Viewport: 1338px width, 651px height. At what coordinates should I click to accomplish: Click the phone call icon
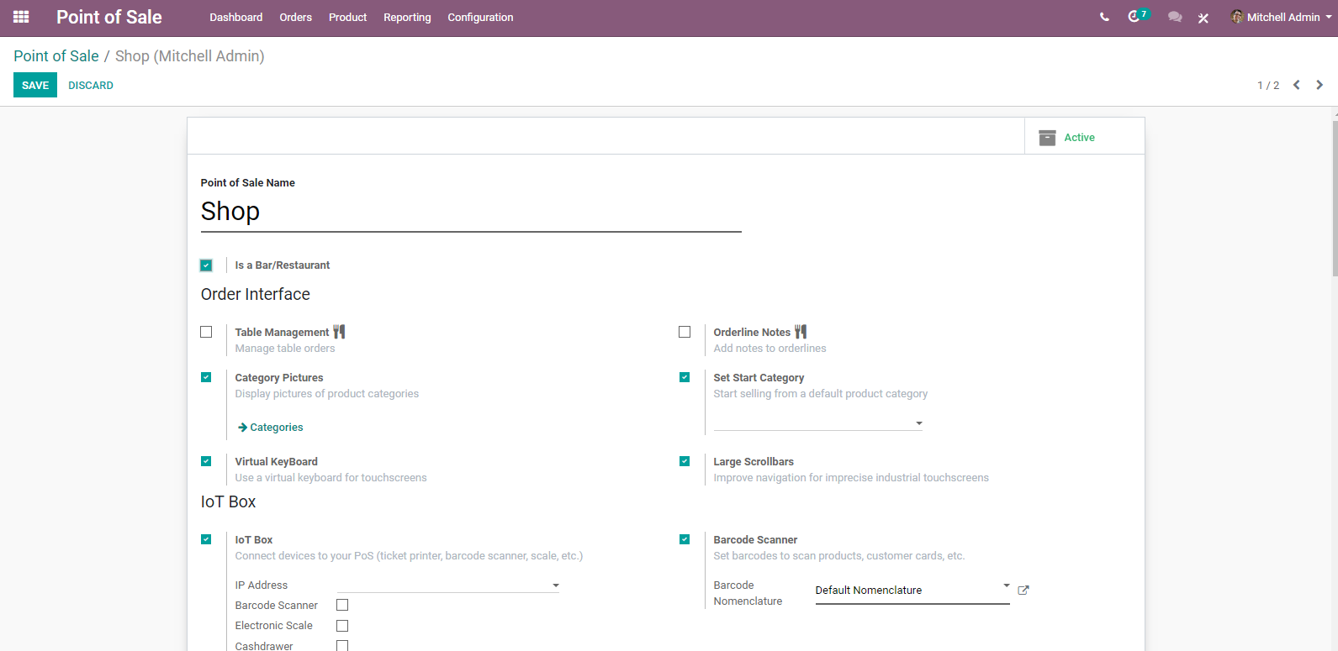click(1104, 17)
